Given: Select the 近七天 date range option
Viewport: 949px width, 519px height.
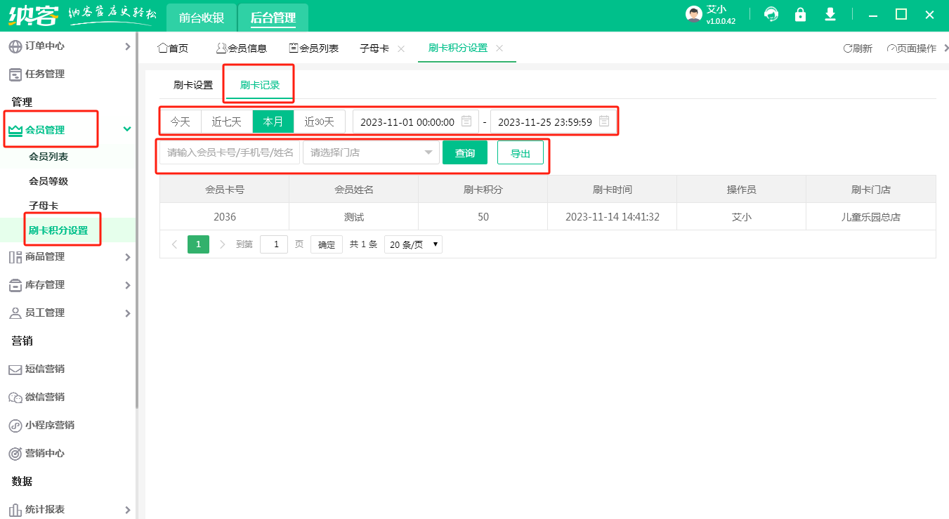Looking at the screenshot, I should [226, 121].
